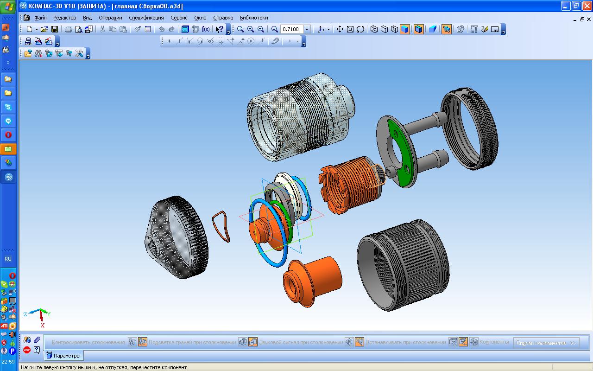Select the zoom window magnifier icon
The width and height of the screenshot is (593, 371).
click(240, 29)
